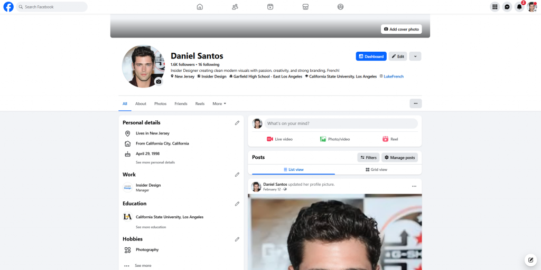Edit Personal details with pencil icon
Viewport: 541px width, 270px height.
(x=237, y=122)
